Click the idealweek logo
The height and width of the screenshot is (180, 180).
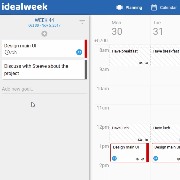[25, 7]
